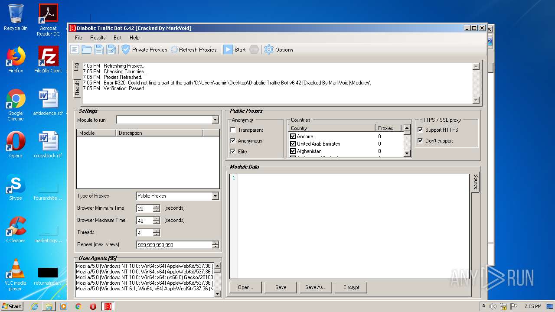Click the Proxies column header
Screen dimensions: 555x312
tap(388, 128)
